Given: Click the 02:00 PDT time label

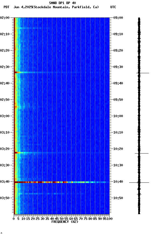Looking at the screenshot, I should tap(5, 18).
